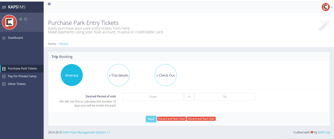Switch to the Check Out wizard step
The image size is (334, 139).
pyautogui.click(x=166, y=75)
